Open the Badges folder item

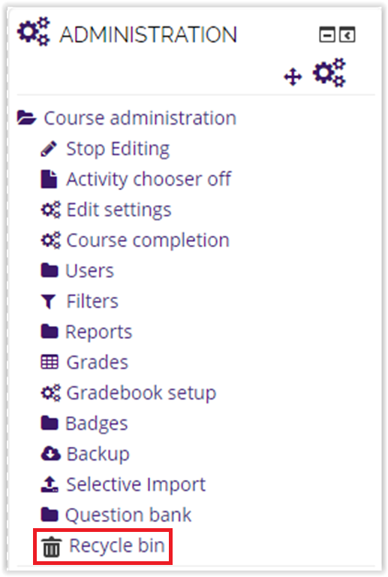click(97, 423)
